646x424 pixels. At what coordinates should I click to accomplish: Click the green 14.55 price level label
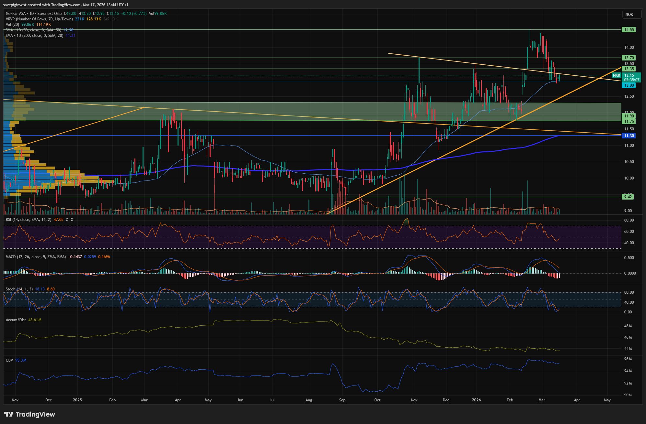click(x=629, y=30)
